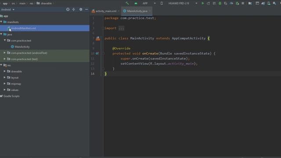Open Project panel settings gear
The height and width of the screenshot is (158, 281).
81,9
